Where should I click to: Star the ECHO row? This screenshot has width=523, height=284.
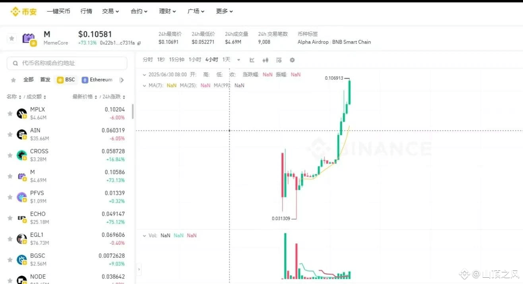click(10, 218)
